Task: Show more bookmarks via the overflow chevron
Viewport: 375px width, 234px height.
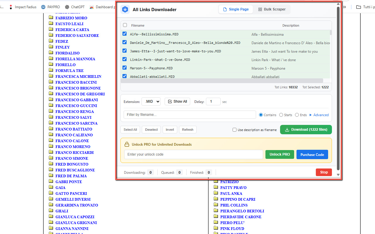Action: point(345,7)
